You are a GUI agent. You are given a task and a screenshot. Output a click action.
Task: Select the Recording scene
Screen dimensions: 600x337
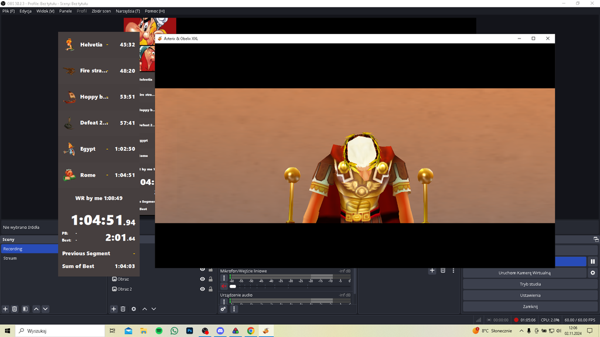29,249
